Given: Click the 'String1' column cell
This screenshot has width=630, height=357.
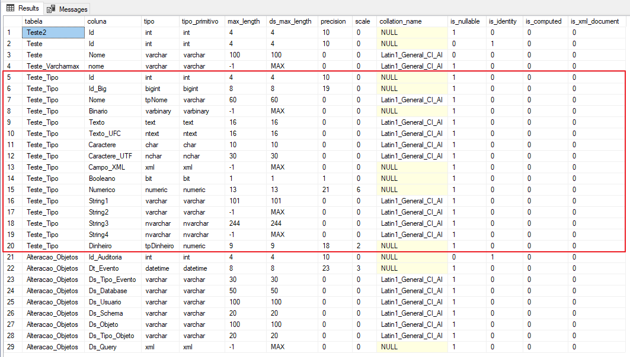Looking at the screenshot, I should pos(113,201).
